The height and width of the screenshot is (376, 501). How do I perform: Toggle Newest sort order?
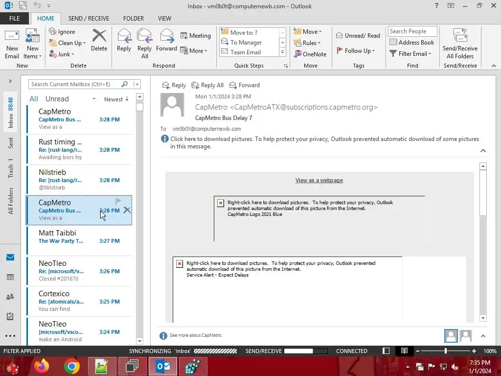(116, 99)
